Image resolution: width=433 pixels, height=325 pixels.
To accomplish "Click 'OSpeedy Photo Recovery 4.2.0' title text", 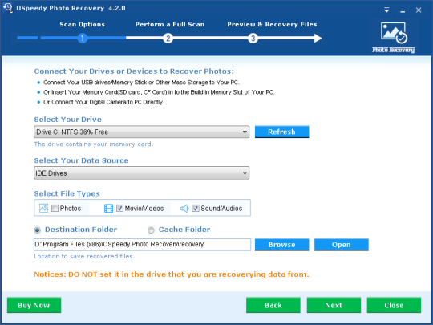I will (71, 8).
